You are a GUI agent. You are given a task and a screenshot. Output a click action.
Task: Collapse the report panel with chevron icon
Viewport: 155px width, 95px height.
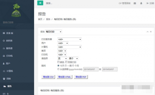148,32
